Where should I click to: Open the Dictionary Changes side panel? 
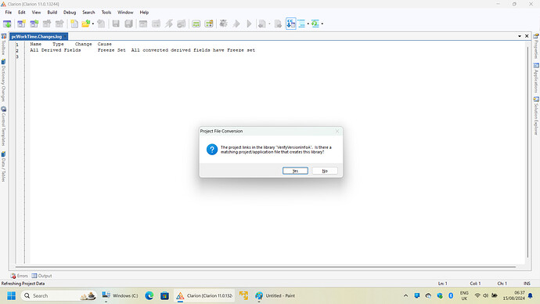tap(3, 80)
